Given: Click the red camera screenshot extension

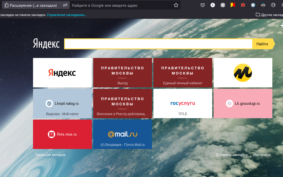Looking at the screenshot, I should click(x=243, y=5).
